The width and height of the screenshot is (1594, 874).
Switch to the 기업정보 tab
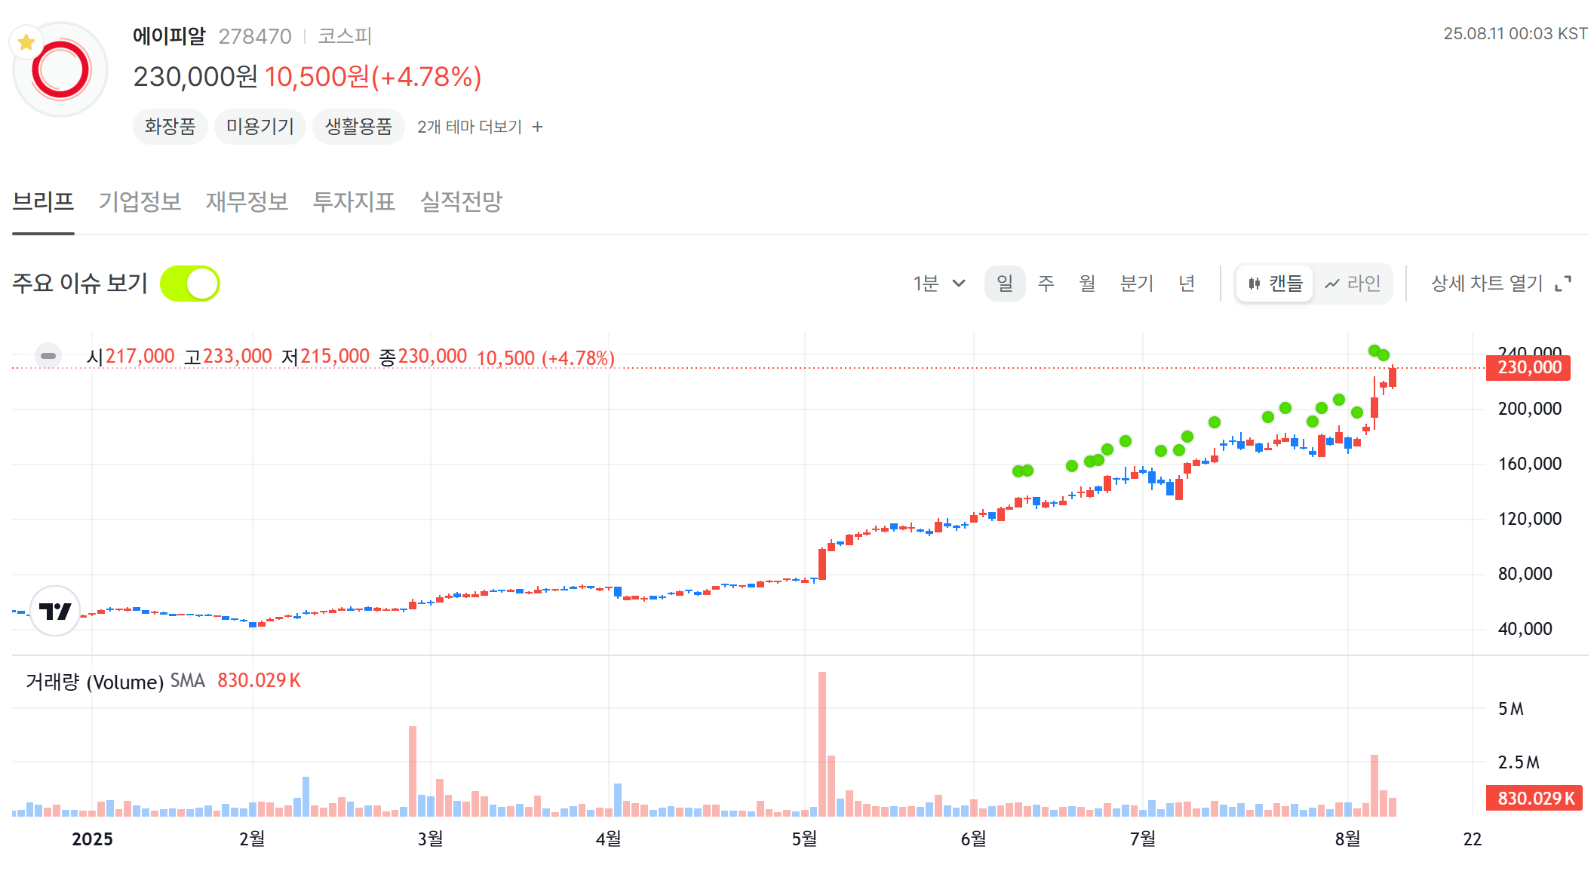tap(140, 201)
